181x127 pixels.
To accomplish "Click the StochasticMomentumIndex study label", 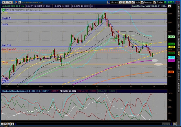I will coord(21,91).
